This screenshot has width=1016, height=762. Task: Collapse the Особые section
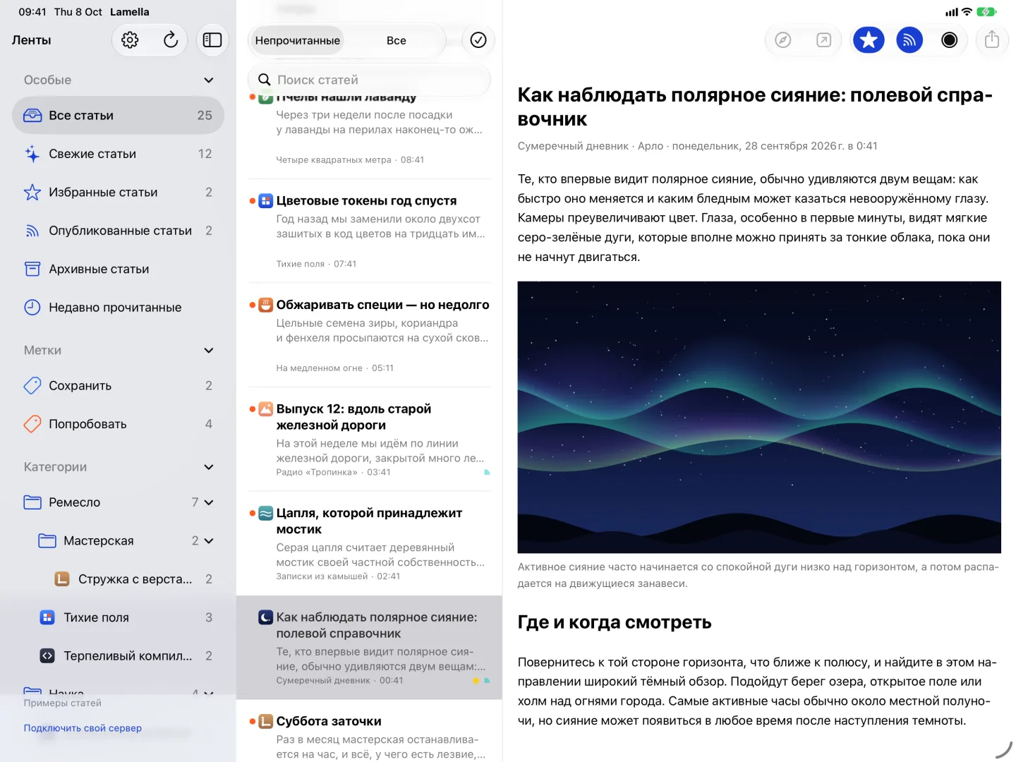(x=209, y=80)
